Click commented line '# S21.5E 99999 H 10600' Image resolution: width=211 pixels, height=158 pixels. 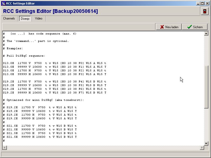click(x=40, y=137)
